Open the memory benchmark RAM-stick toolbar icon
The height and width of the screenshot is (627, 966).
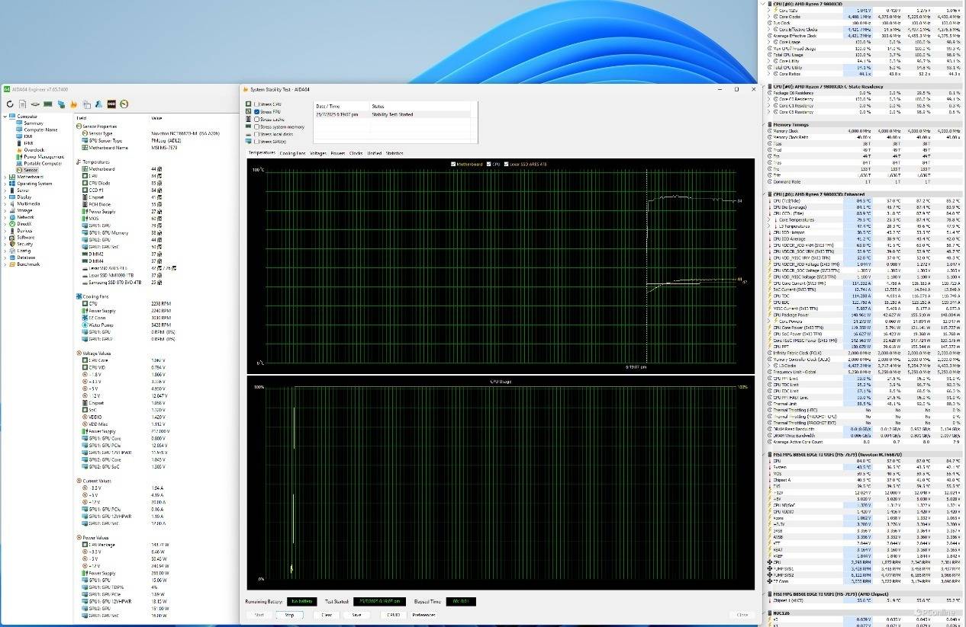47,104
